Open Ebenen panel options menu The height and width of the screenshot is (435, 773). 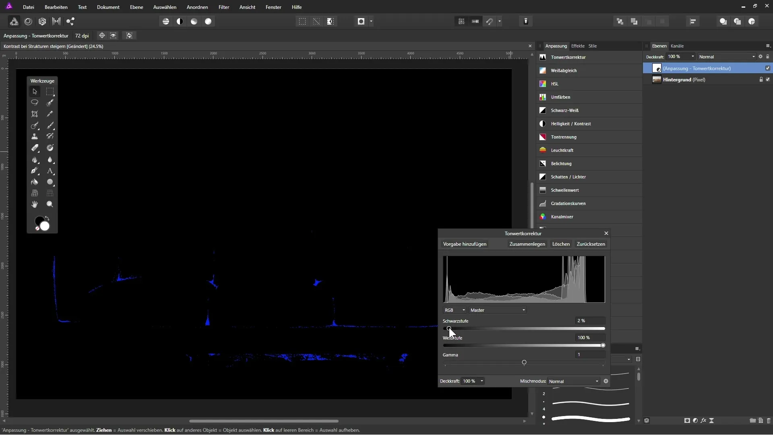(x=768, y=46)
